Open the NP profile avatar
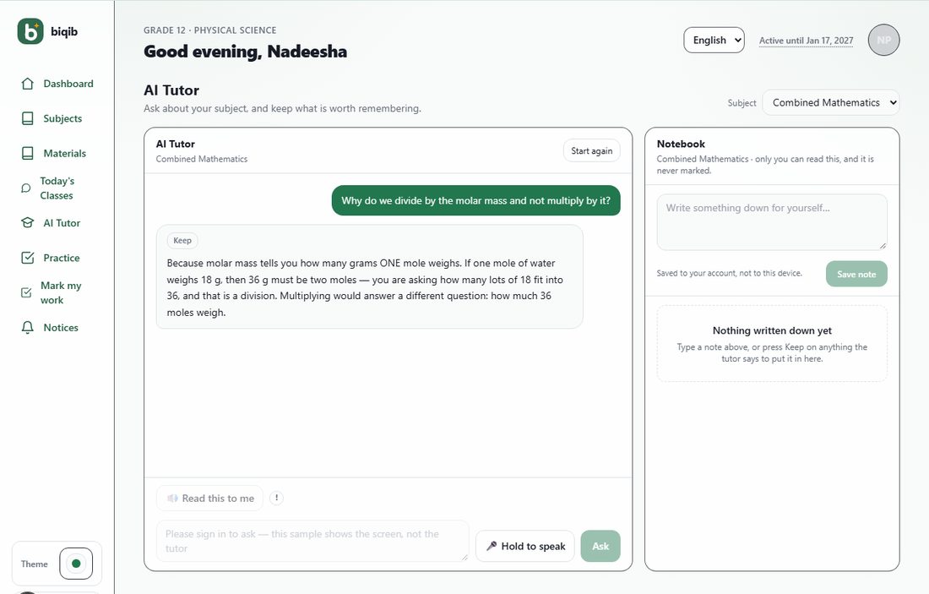Image resolution: width=929 pixels, height=594 pixels. tap(883, 41)
